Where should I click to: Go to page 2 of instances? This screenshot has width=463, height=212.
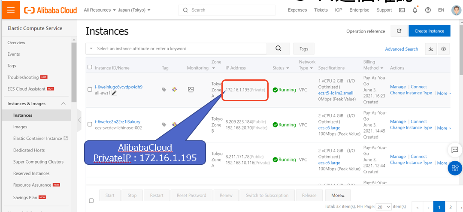[450, 207]
